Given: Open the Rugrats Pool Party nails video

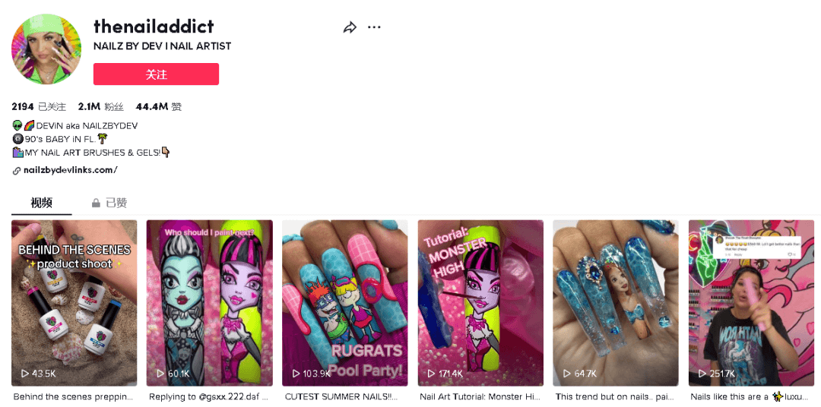Looking at the screenshot, I should 345,303.
